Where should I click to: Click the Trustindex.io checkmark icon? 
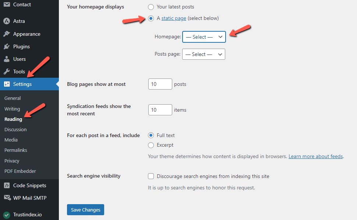click(7, 214)
